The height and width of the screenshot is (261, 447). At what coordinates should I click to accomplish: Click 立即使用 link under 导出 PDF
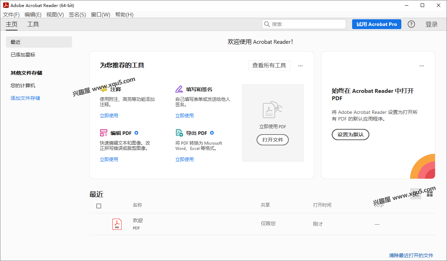(184, 159)
